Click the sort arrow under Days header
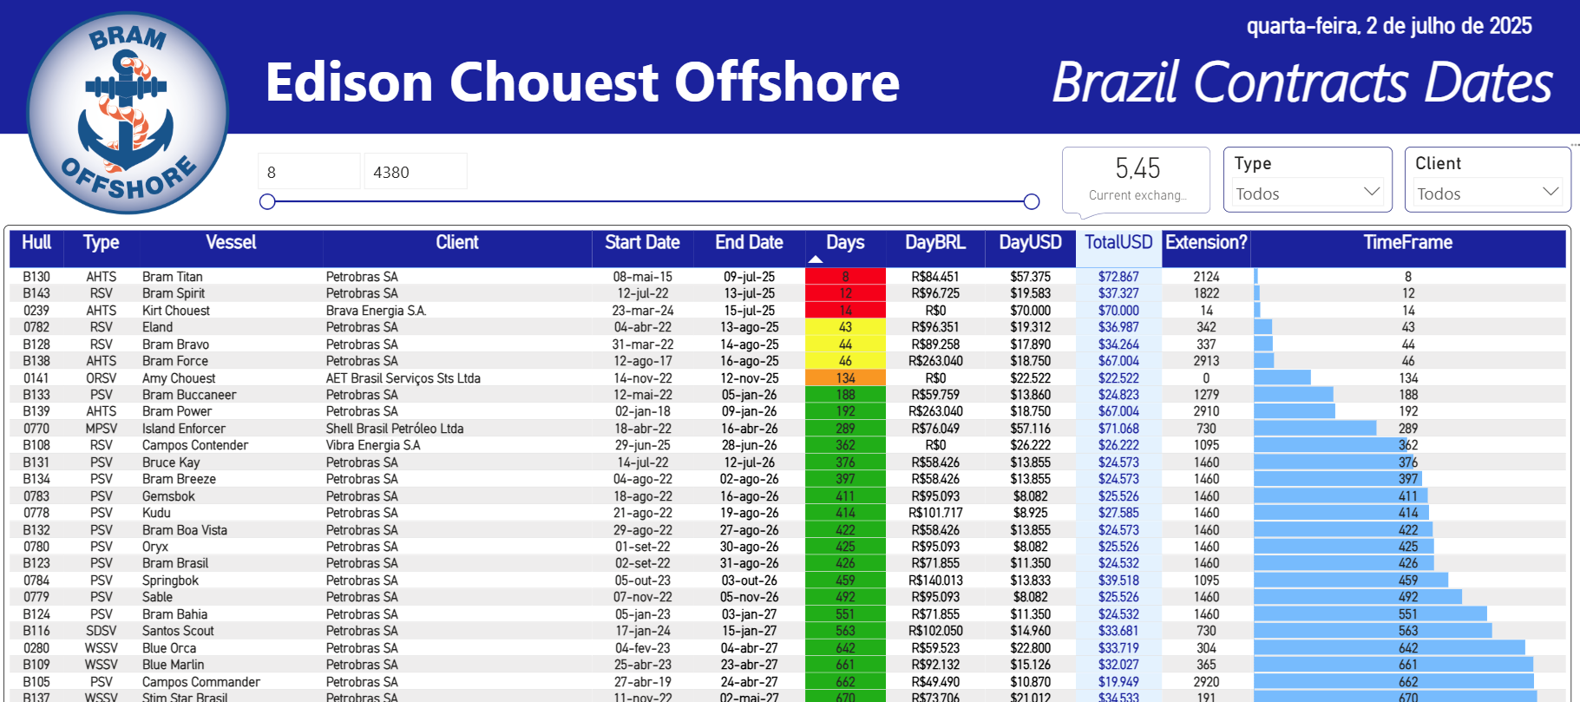The image size is (1580, 702). click(x=815, y=259)
